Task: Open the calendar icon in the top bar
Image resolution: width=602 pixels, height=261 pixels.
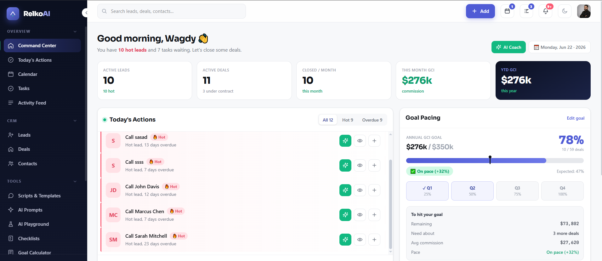Action: [507, 11]
